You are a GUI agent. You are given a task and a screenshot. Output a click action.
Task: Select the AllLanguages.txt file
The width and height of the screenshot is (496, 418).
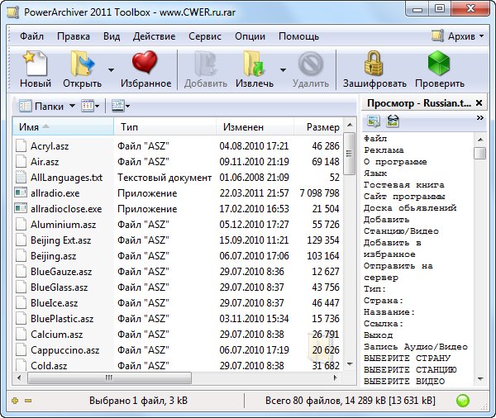[x=66, y=178]
